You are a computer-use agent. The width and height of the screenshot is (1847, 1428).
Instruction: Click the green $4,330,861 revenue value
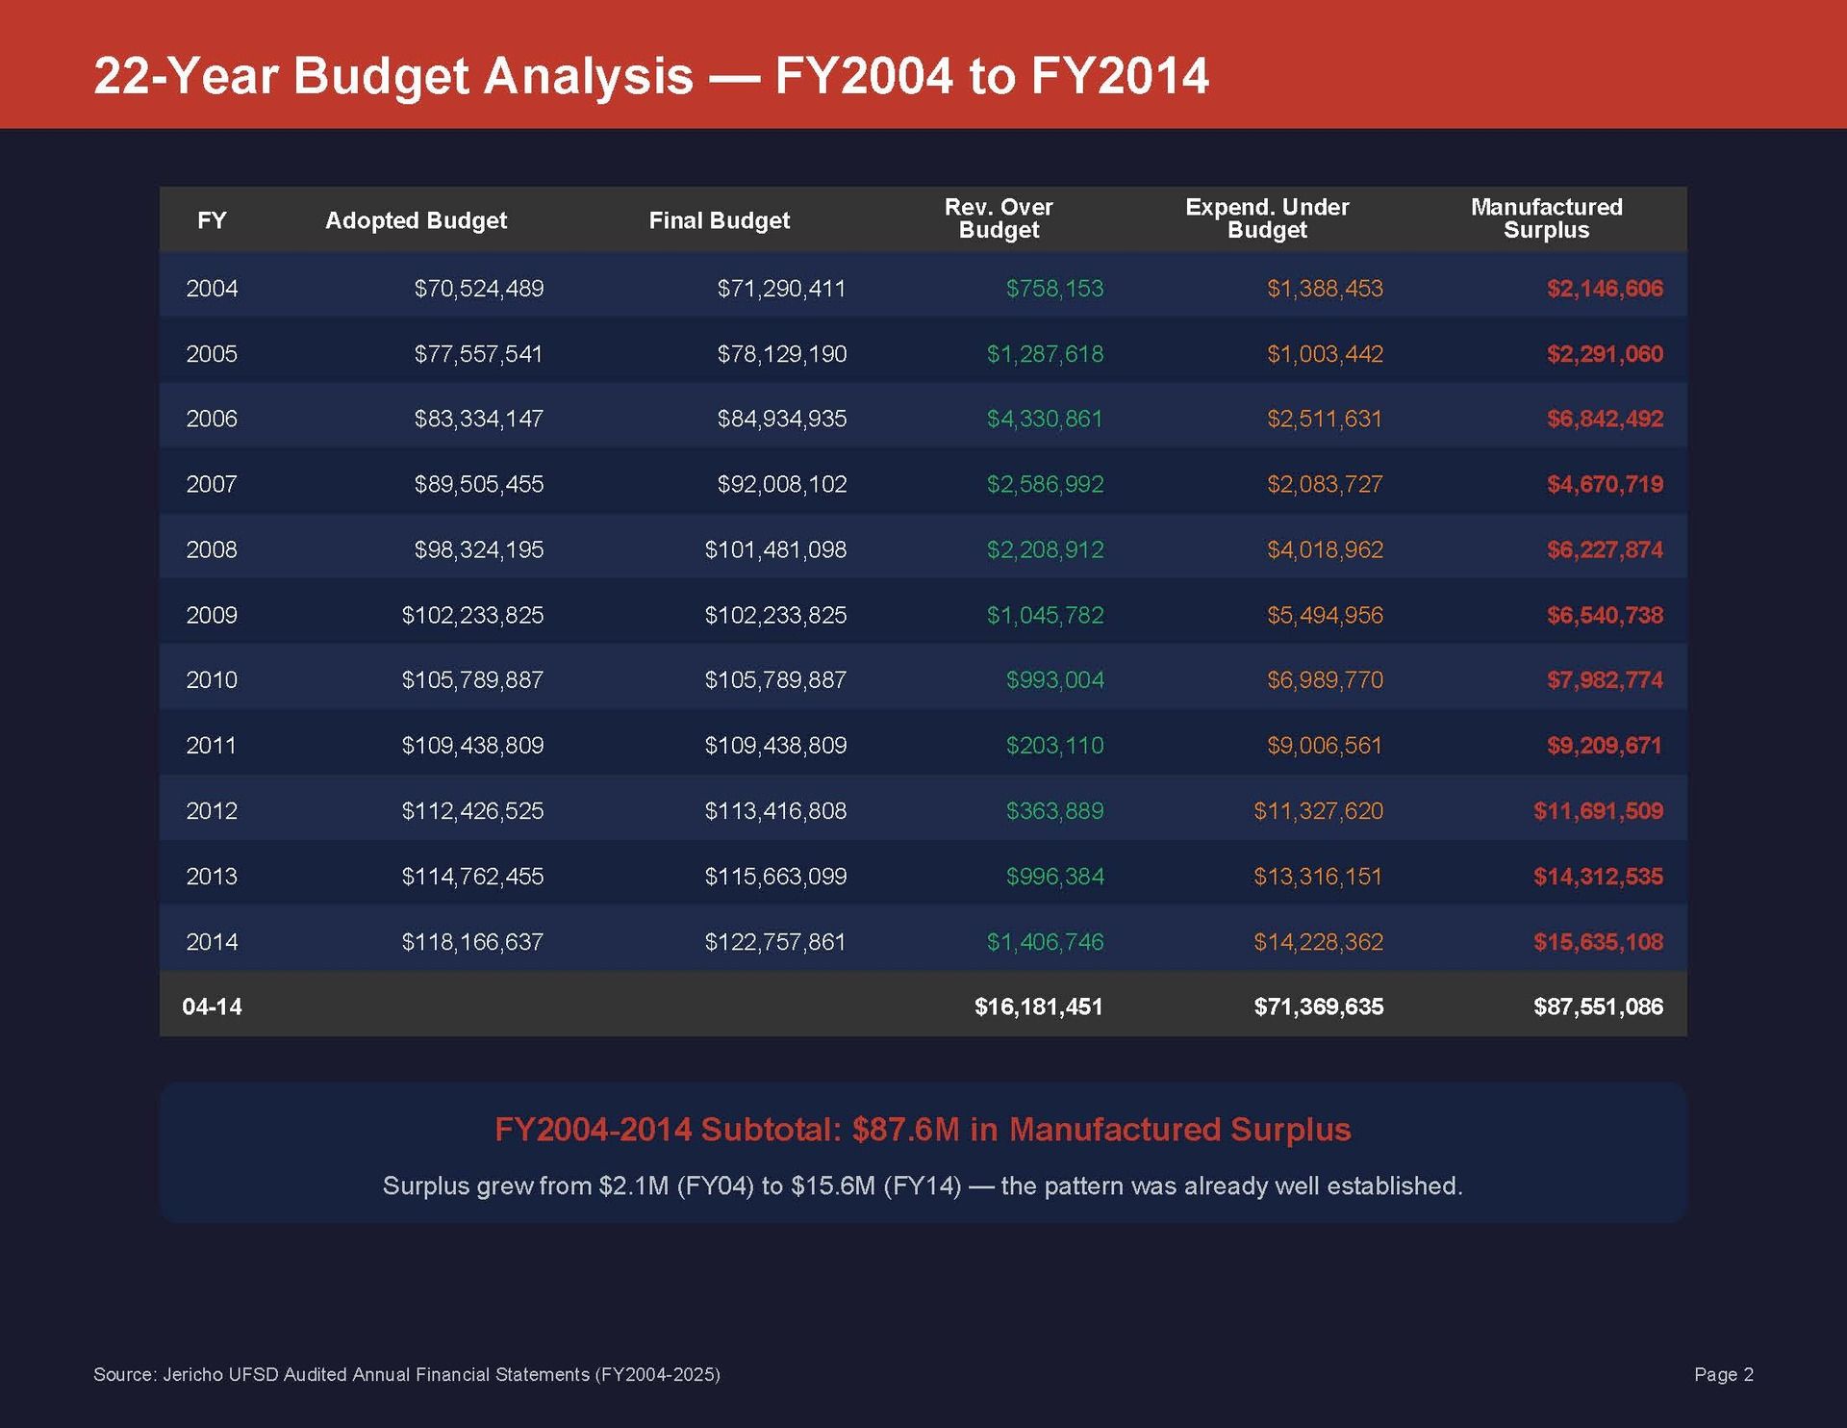tap(1045, 419)
